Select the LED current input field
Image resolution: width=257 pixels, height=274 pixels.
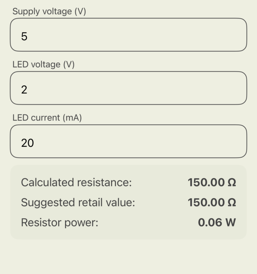128,141
